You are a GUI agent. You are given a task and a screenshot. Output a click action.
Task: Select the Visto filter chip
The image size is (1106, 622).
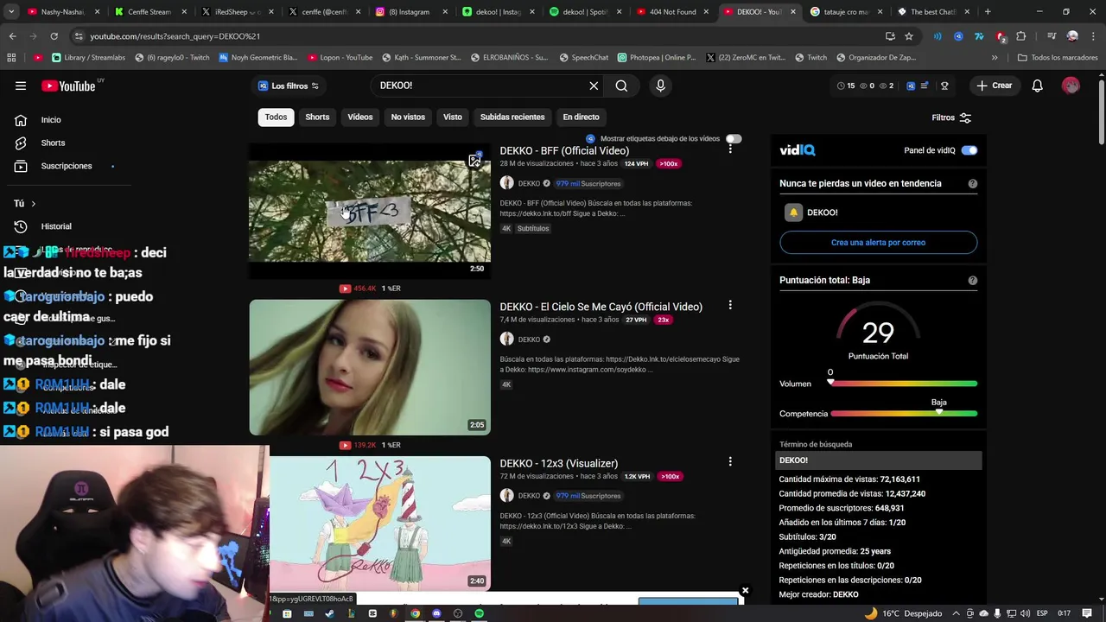[453, 117]
